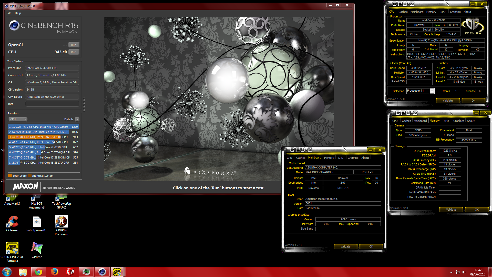Switch to Cinebench in the taskbar
492x277 pixels.
(x=102, y=272)
